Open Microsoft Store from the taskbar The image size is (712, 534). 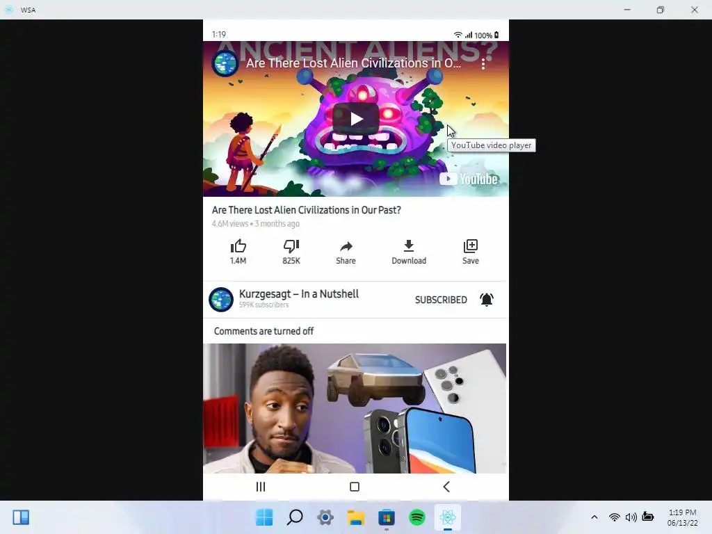pos(387,517)
